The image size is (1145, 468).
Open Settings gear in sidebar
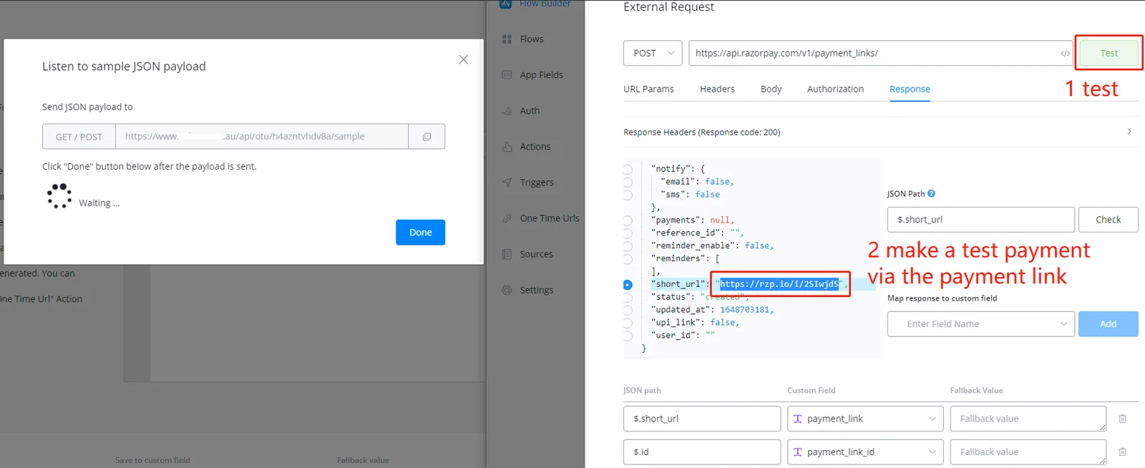[507, 290]
